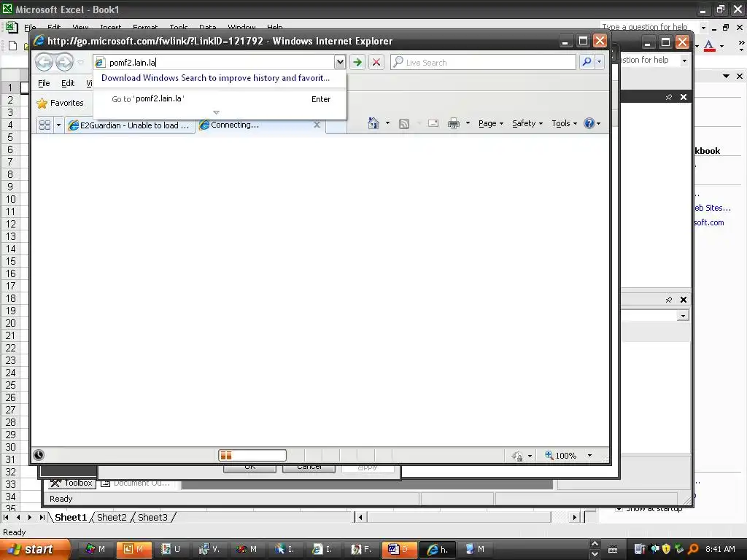
Task: Open the search provider dropdown arrow
Action: 600,62
